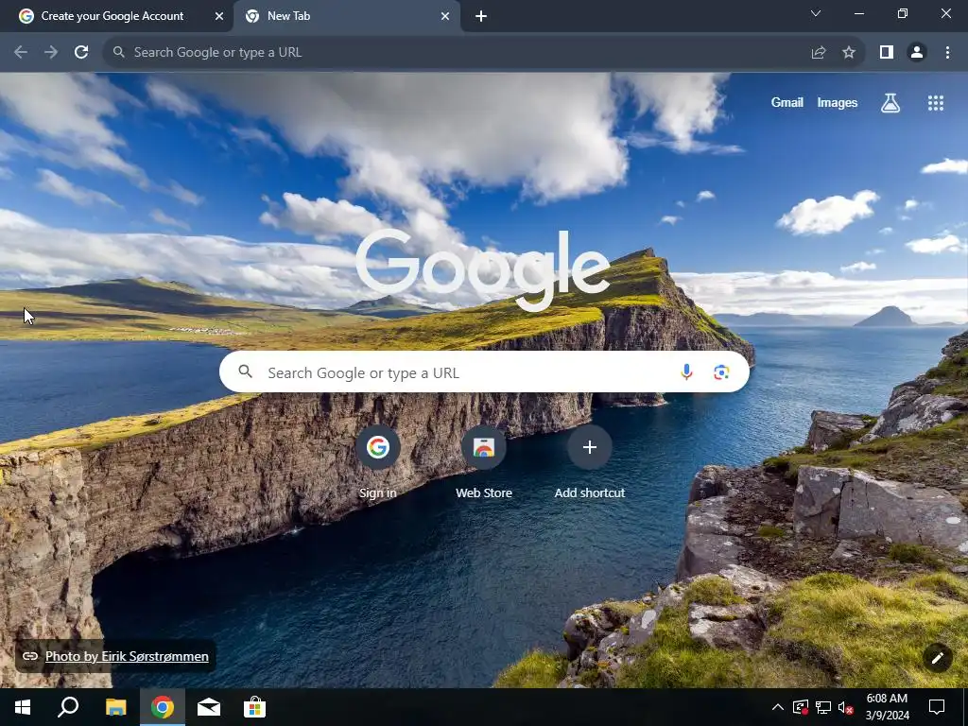The width and height of the screenshot is (968, 726).
Task: Open Microsoft Store from the taskbar
Action: click(x=254, y=707)
